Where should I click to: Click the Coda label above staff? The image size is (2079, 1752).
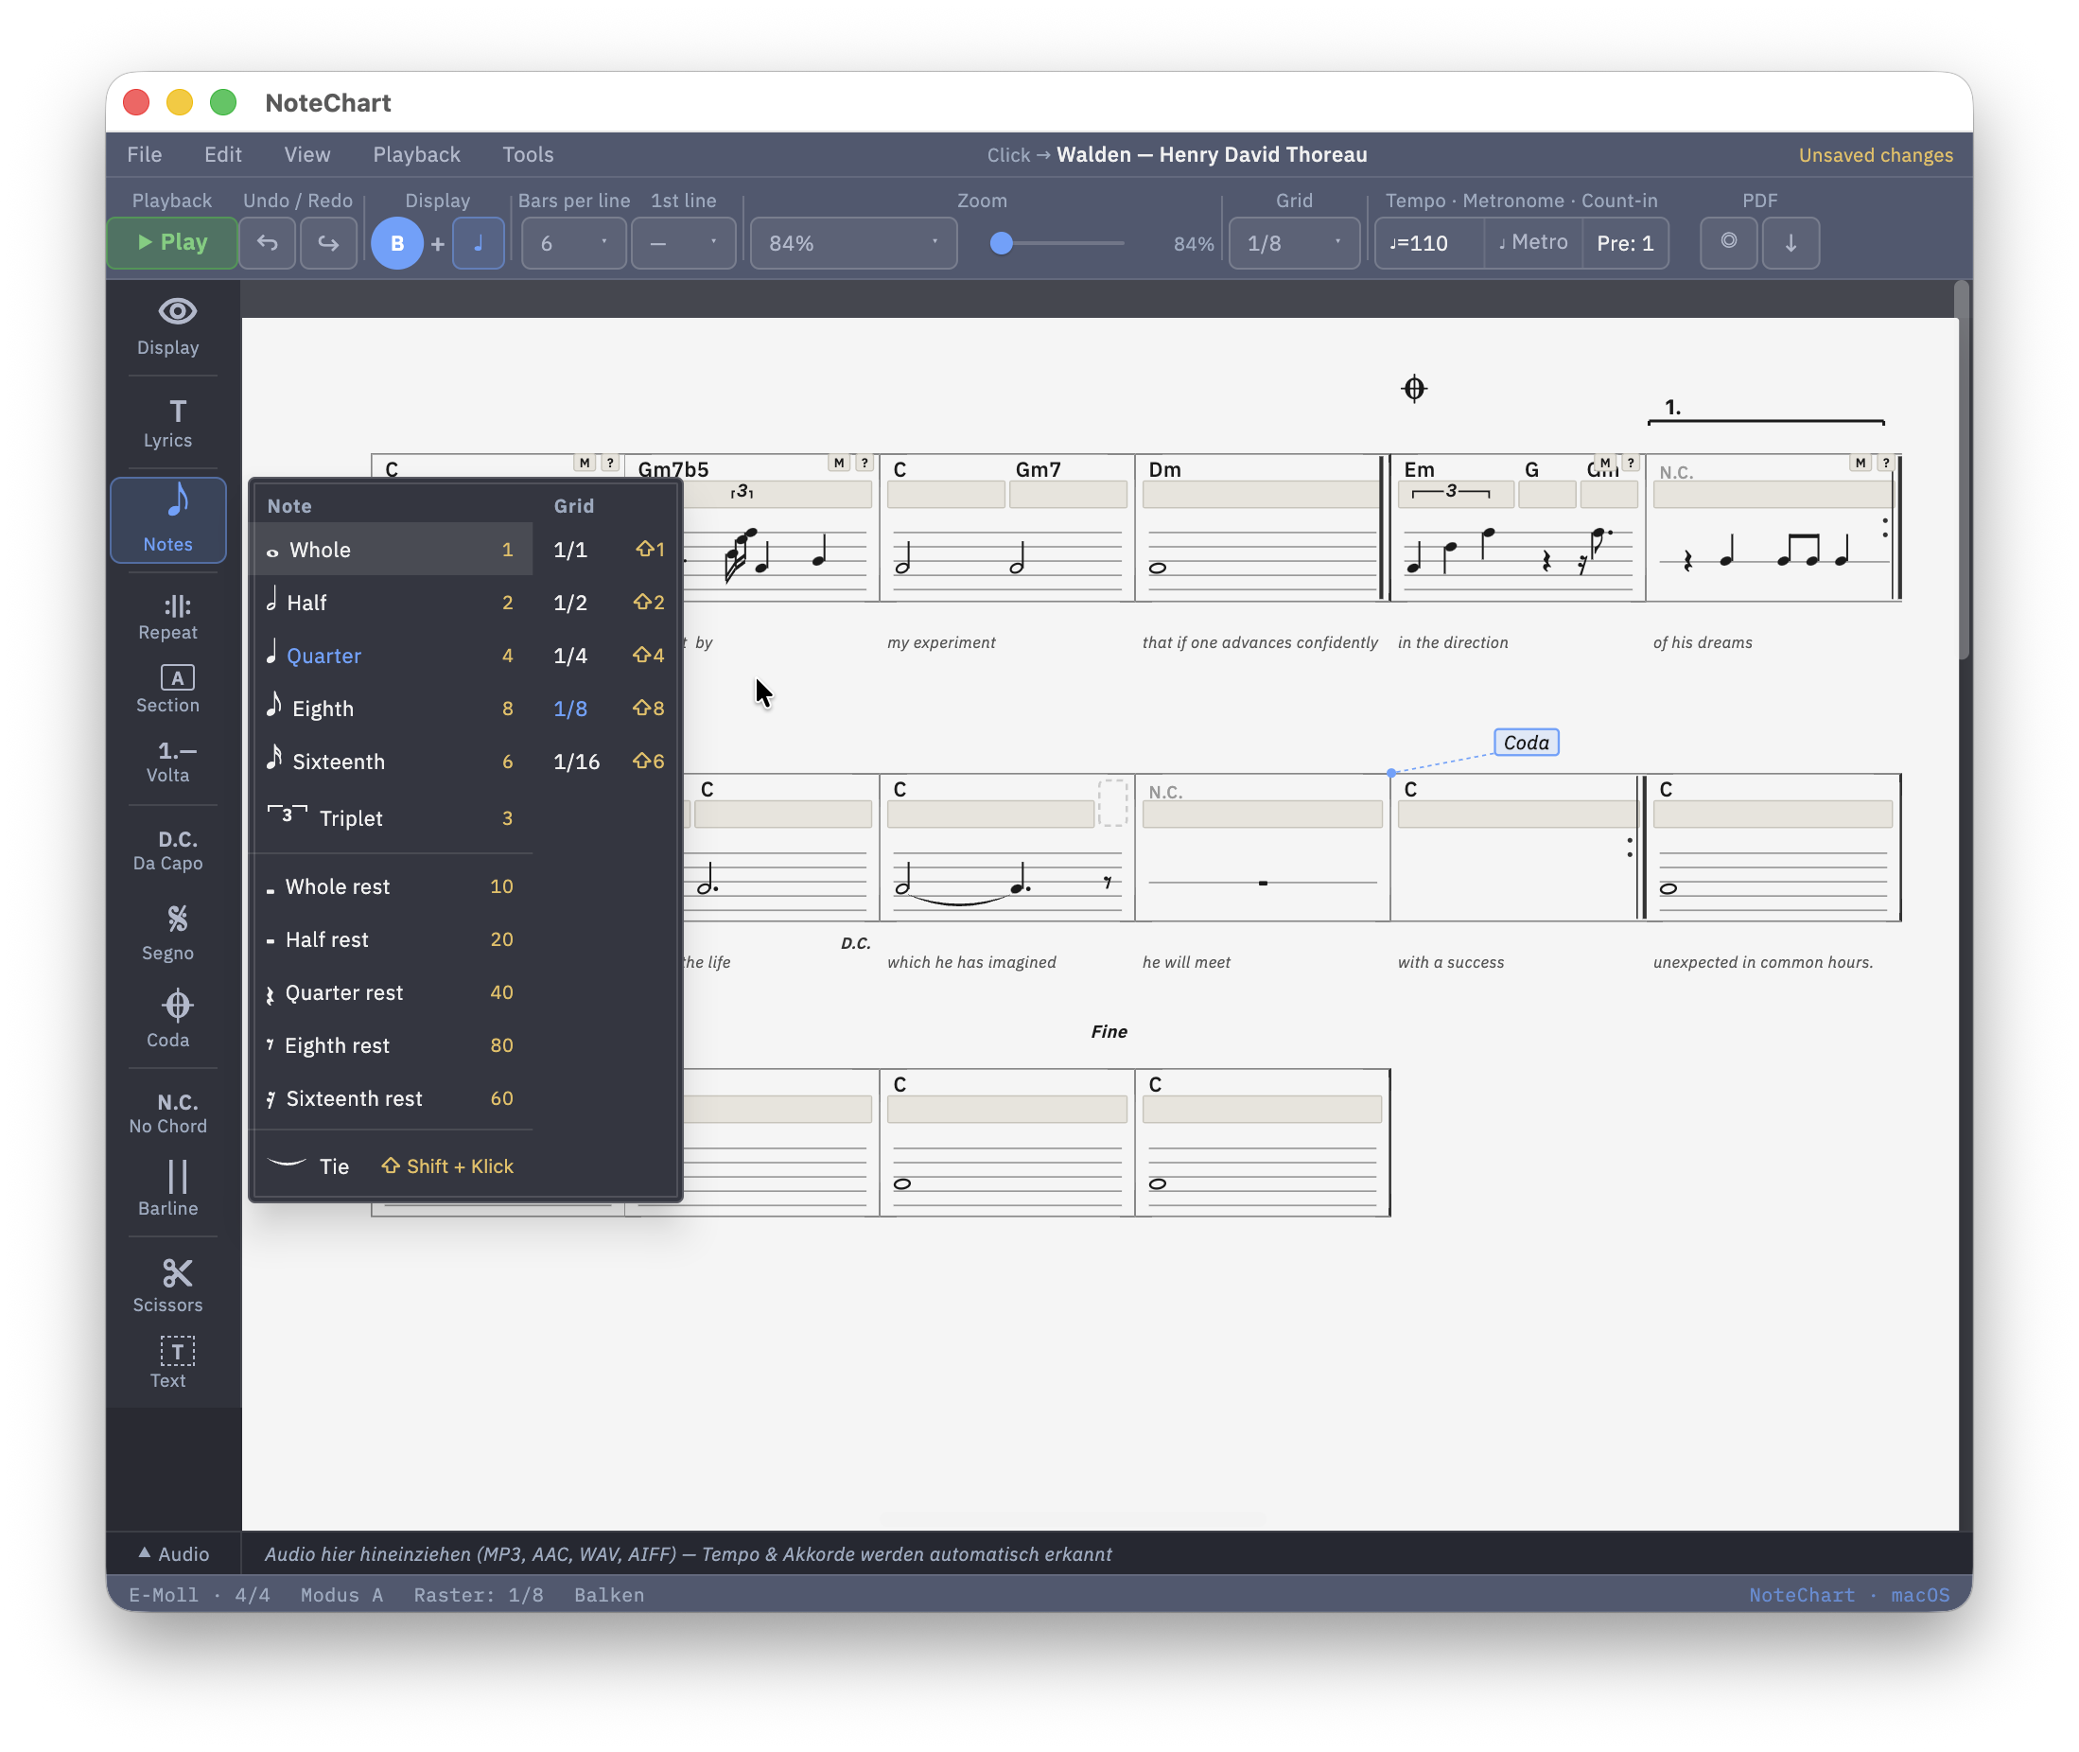point(1526,742)
